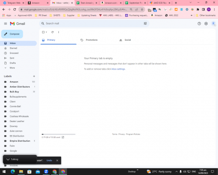Open the Empire Distribution label
This screenshot has height=175, width=218.
point(20,141)
